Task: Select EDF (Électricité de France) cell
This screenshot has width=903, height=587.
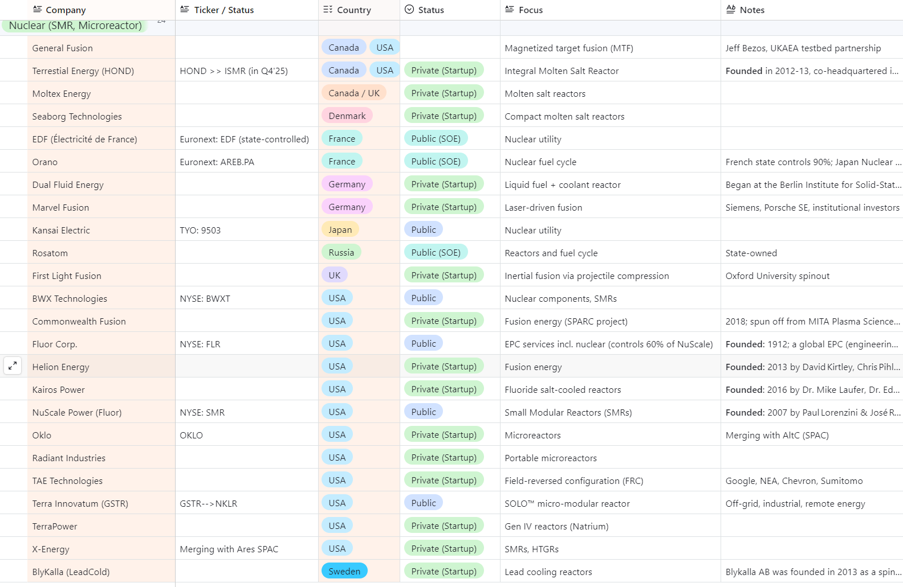Action: (101, 138)
